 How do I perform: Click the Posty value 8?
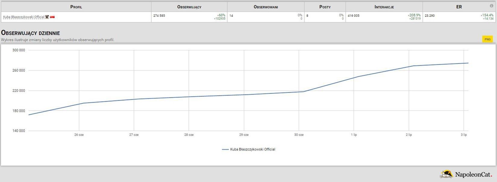pyautogui.click(x=307, y=16)
